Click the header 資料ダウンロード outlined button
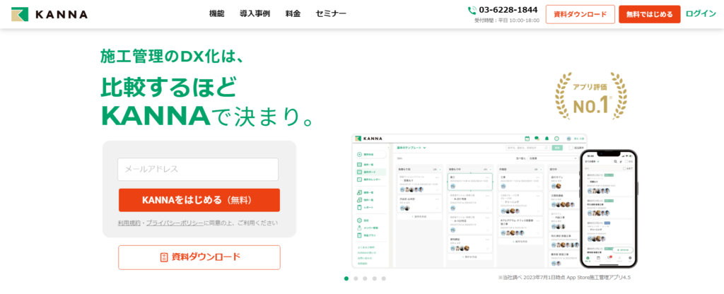The height and width of the screenshot is (294, 724). coord(580,14)
